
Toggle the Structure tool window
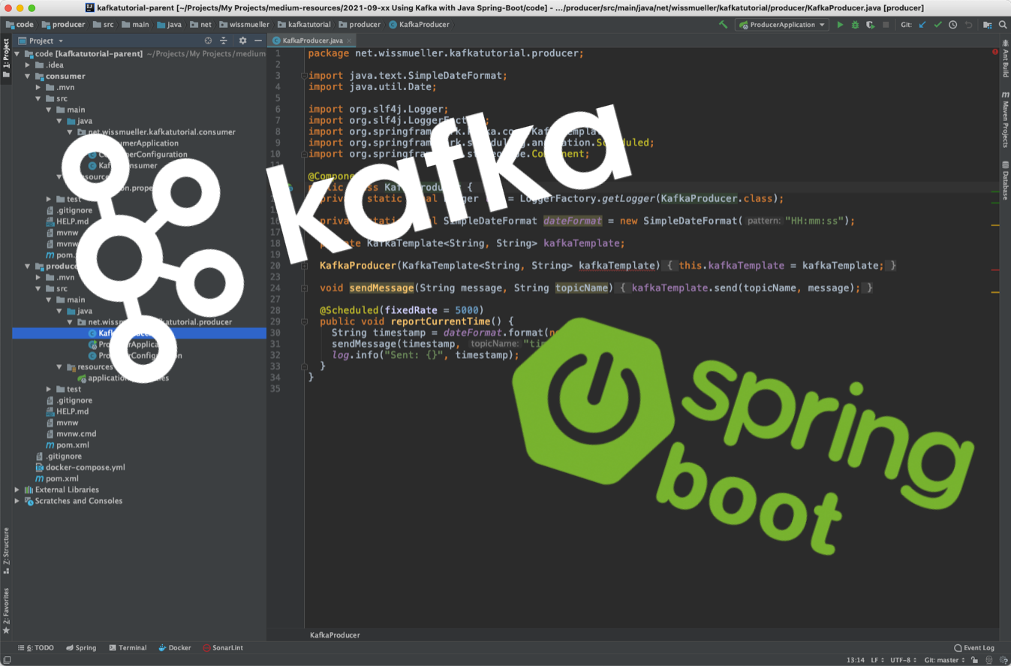tap(6, 550)
